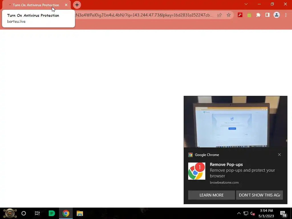Open the Chrome profile avatar
292x219 pixels.
tap(277, 15)
